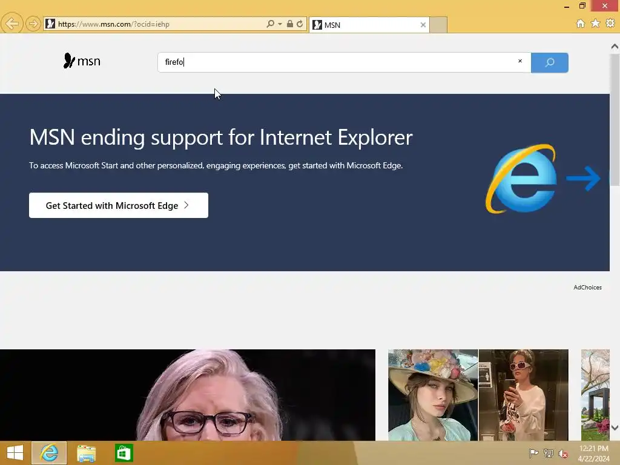
Task: Click headline MSN ending support for Internet Explorer
Action: pyautogui.click(x=220, y=137)
